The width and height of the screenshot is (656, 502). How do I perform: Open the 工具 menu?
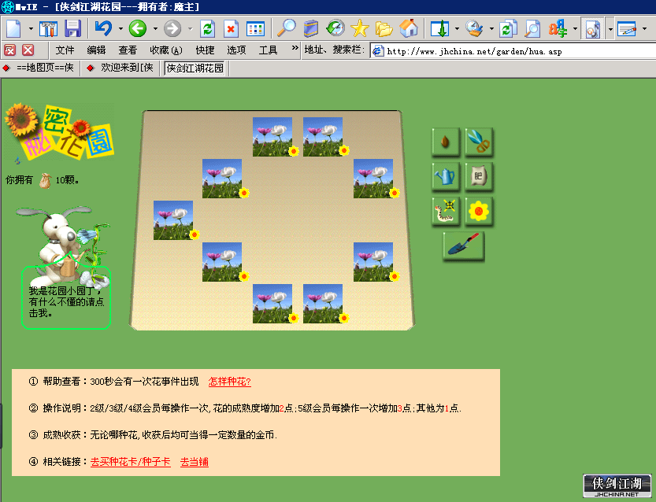click(268, 50)
